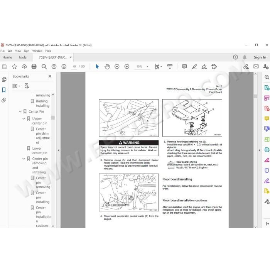The height and width of the screenshot is (270, 270).
Task: Open Export PDF tool in right pane
Action: click(267, 88)
